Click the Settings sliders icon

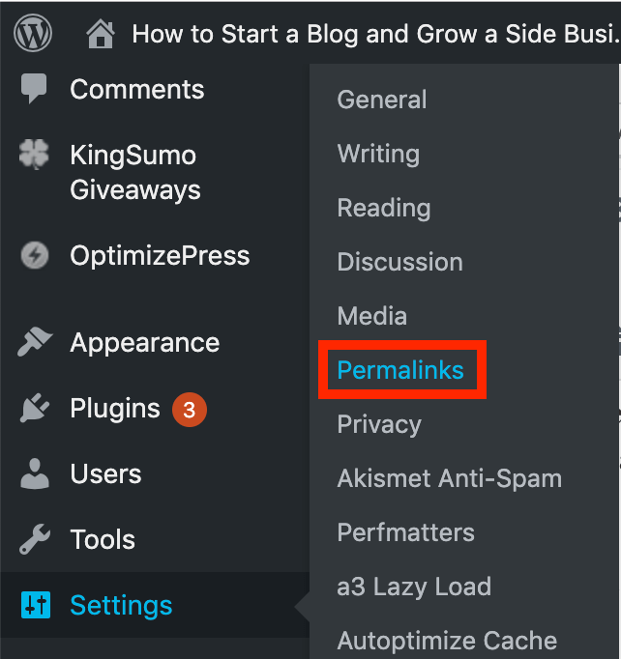click(35, 606)
